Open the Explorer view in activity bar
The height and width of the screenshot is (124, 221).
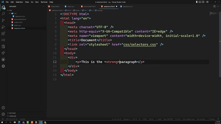pyautogui.click(x=3, y=7)
